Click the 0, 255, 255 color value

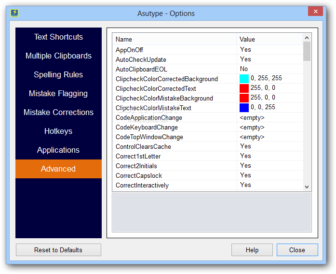click(x=266, y=78)
